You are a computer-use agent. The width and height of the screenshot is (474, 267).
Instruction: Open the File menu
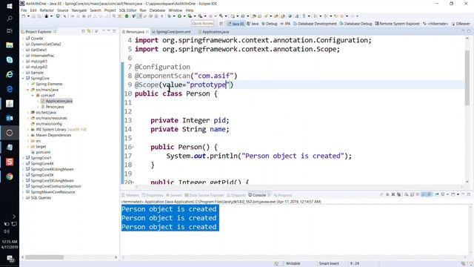[x=24, y=10]
